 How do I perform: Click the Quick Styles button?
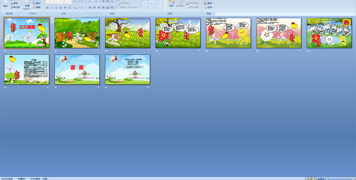pos(181,5)
